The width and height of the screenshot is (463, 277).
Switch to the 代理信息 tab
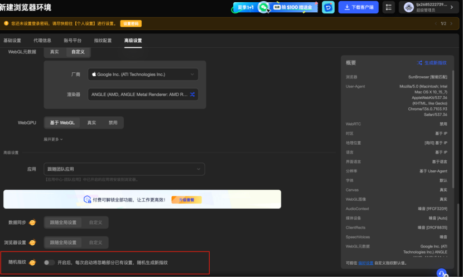42,41
